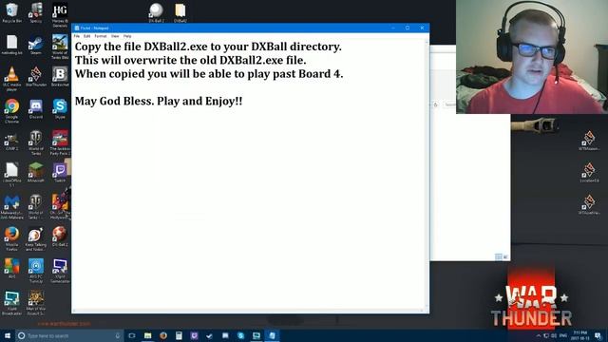
Task: Launch VLC media player desktop shortcut
Action: tap(11, 78)
